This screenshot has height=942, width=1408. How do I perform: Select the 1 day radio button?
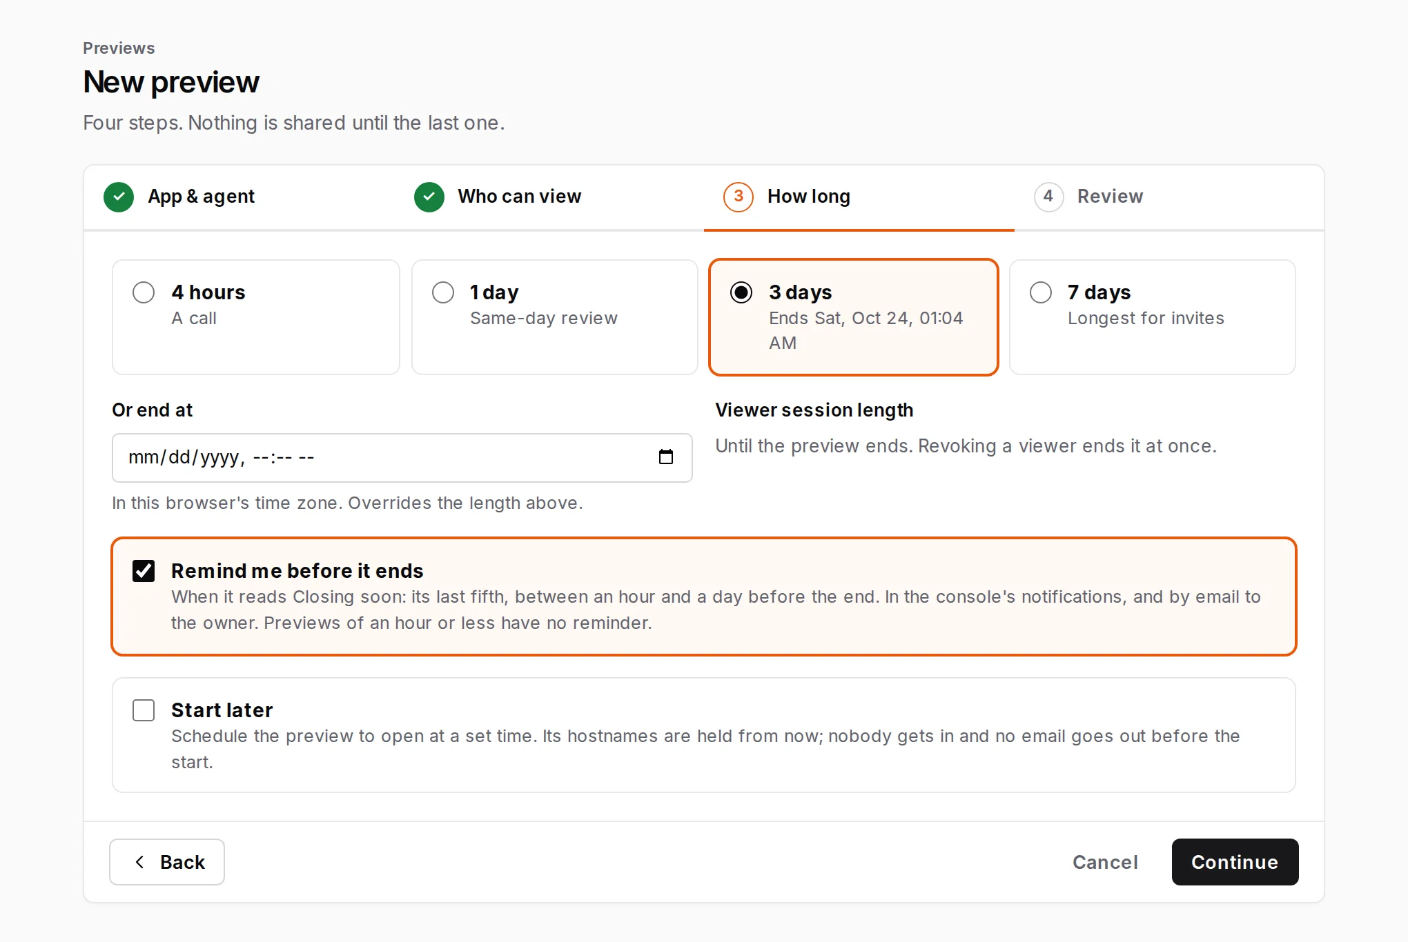(443, 292)
